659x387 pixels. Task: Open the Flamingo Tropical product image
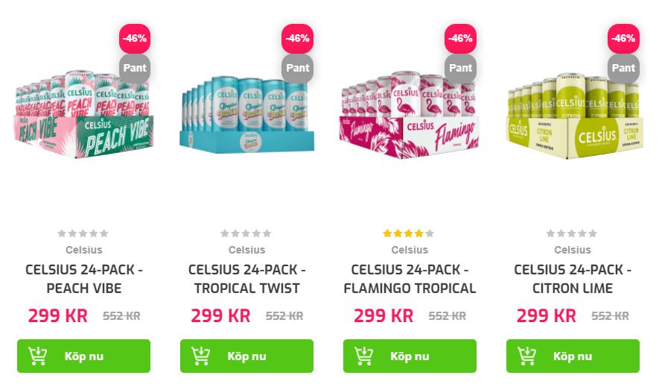(x=410, y=114)
